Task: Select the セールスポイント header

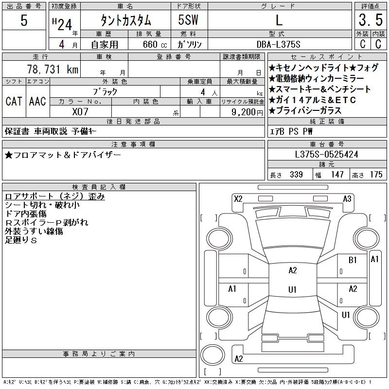Action: tap(327, 56)
